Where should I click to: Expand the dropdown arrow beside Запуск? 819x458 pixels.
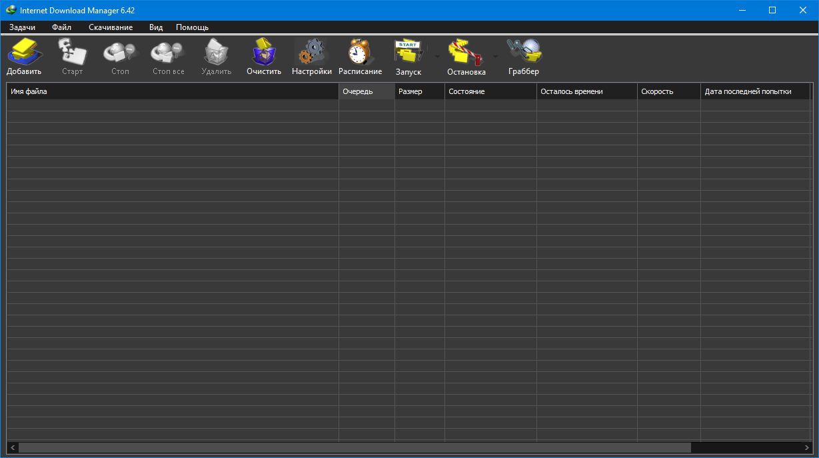click(437, 57)
